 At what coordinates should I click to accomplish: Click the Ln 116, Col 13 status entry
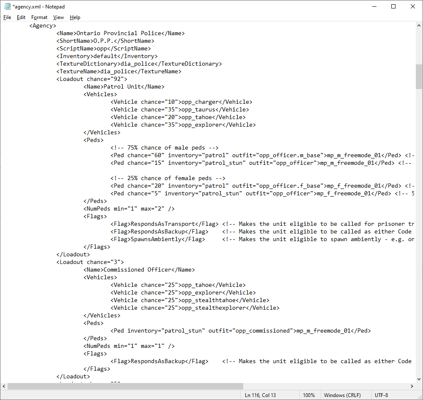point(260,395)
